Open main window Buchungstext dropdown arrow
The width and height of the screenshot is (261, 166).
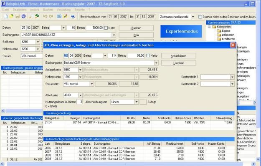coord(114,35)
